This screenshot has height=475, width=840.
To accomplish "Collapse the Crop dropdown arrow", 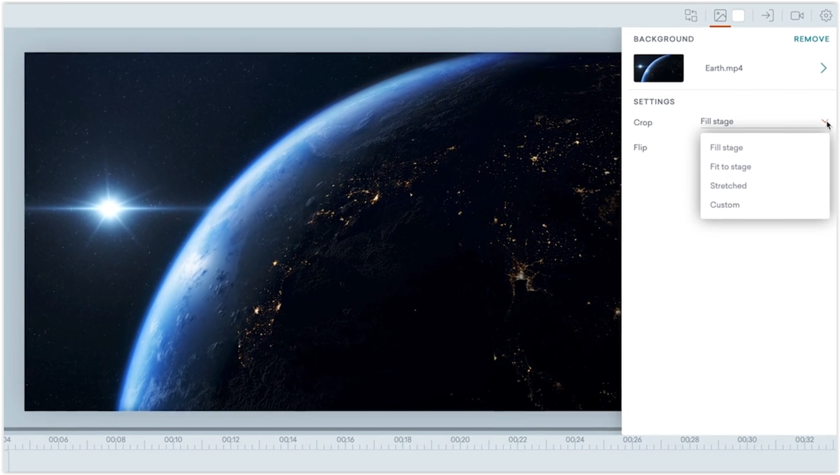I will point(824,122).
